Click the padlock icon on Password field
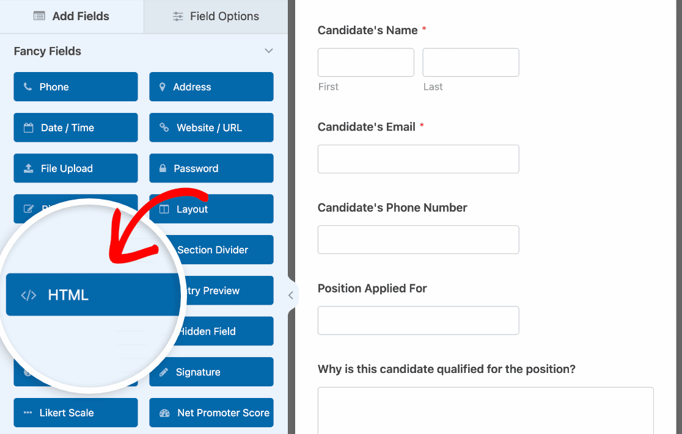 coord(162,168)
